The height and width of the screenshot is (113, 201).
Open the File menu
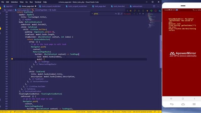[x=3, y=2]
